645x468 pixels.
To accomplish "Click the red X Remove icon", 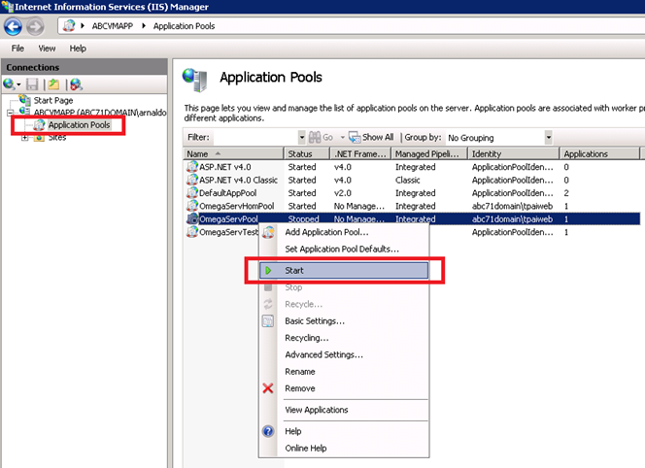I will pyautogui.click(x=268, y=387).
